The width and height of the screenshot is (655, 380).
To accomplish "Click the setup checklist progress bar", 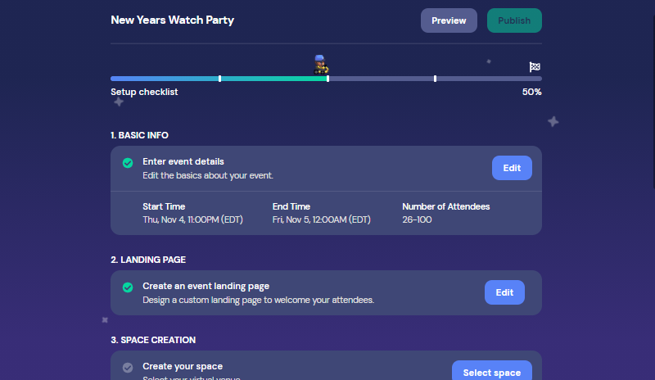I will coord(326,79).
